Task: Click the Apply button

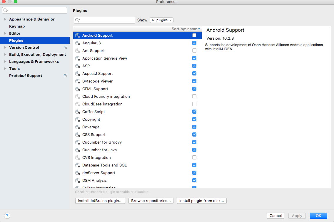Action: (x=297, y=216)
